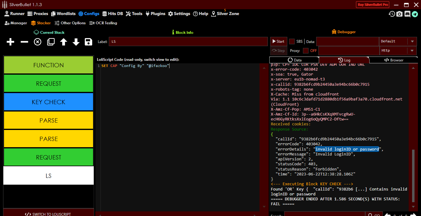Remove the selected block from the stack
The width and height of the screenshot is (421, 216).
pos(24,42)
